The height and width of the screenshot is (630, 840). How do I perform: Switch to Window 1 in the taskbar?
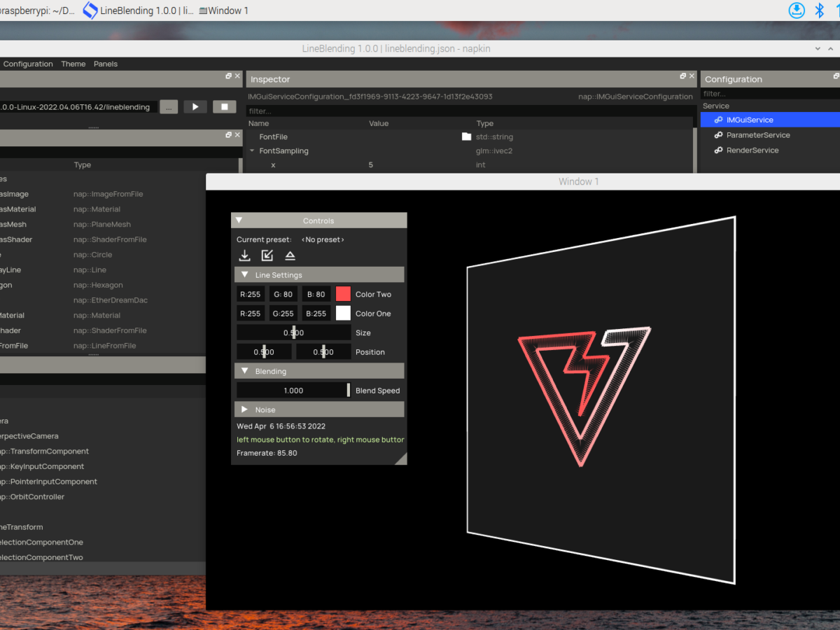[224, 10]
